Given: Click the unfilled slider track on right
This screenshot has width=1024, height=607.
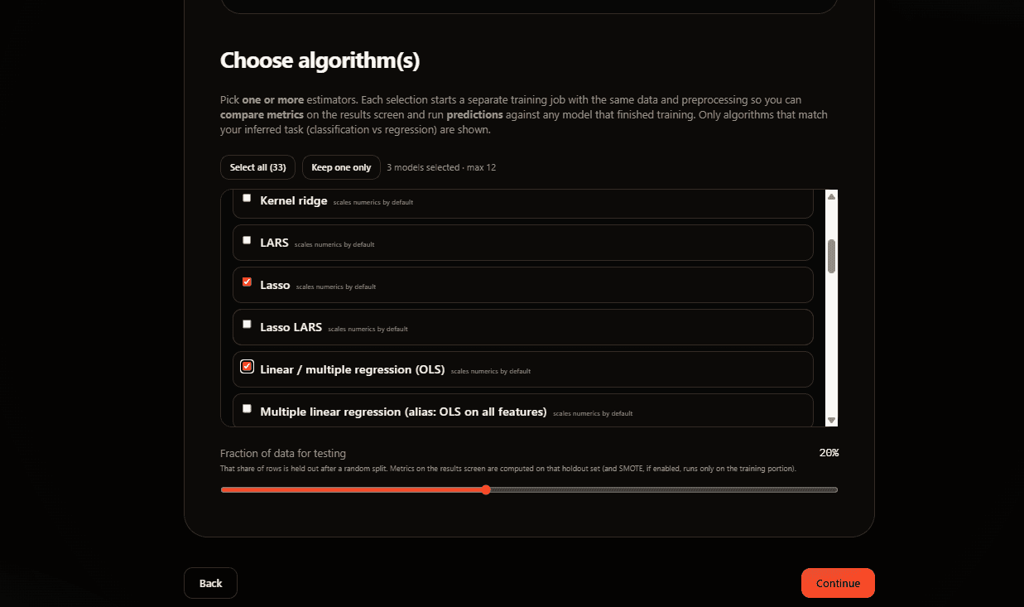Looking at the screenshot, I should click(662, 490).
